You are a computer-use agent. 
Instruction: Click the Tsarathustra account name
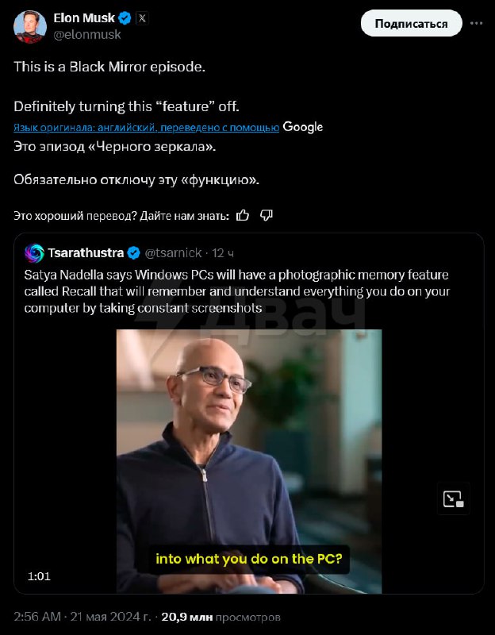86,253
